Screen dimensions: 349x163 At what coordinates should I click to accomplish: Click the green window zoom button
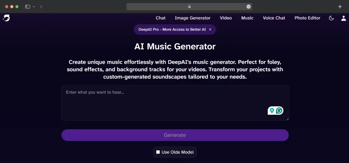pyautogui.click(x=17, y=7)
